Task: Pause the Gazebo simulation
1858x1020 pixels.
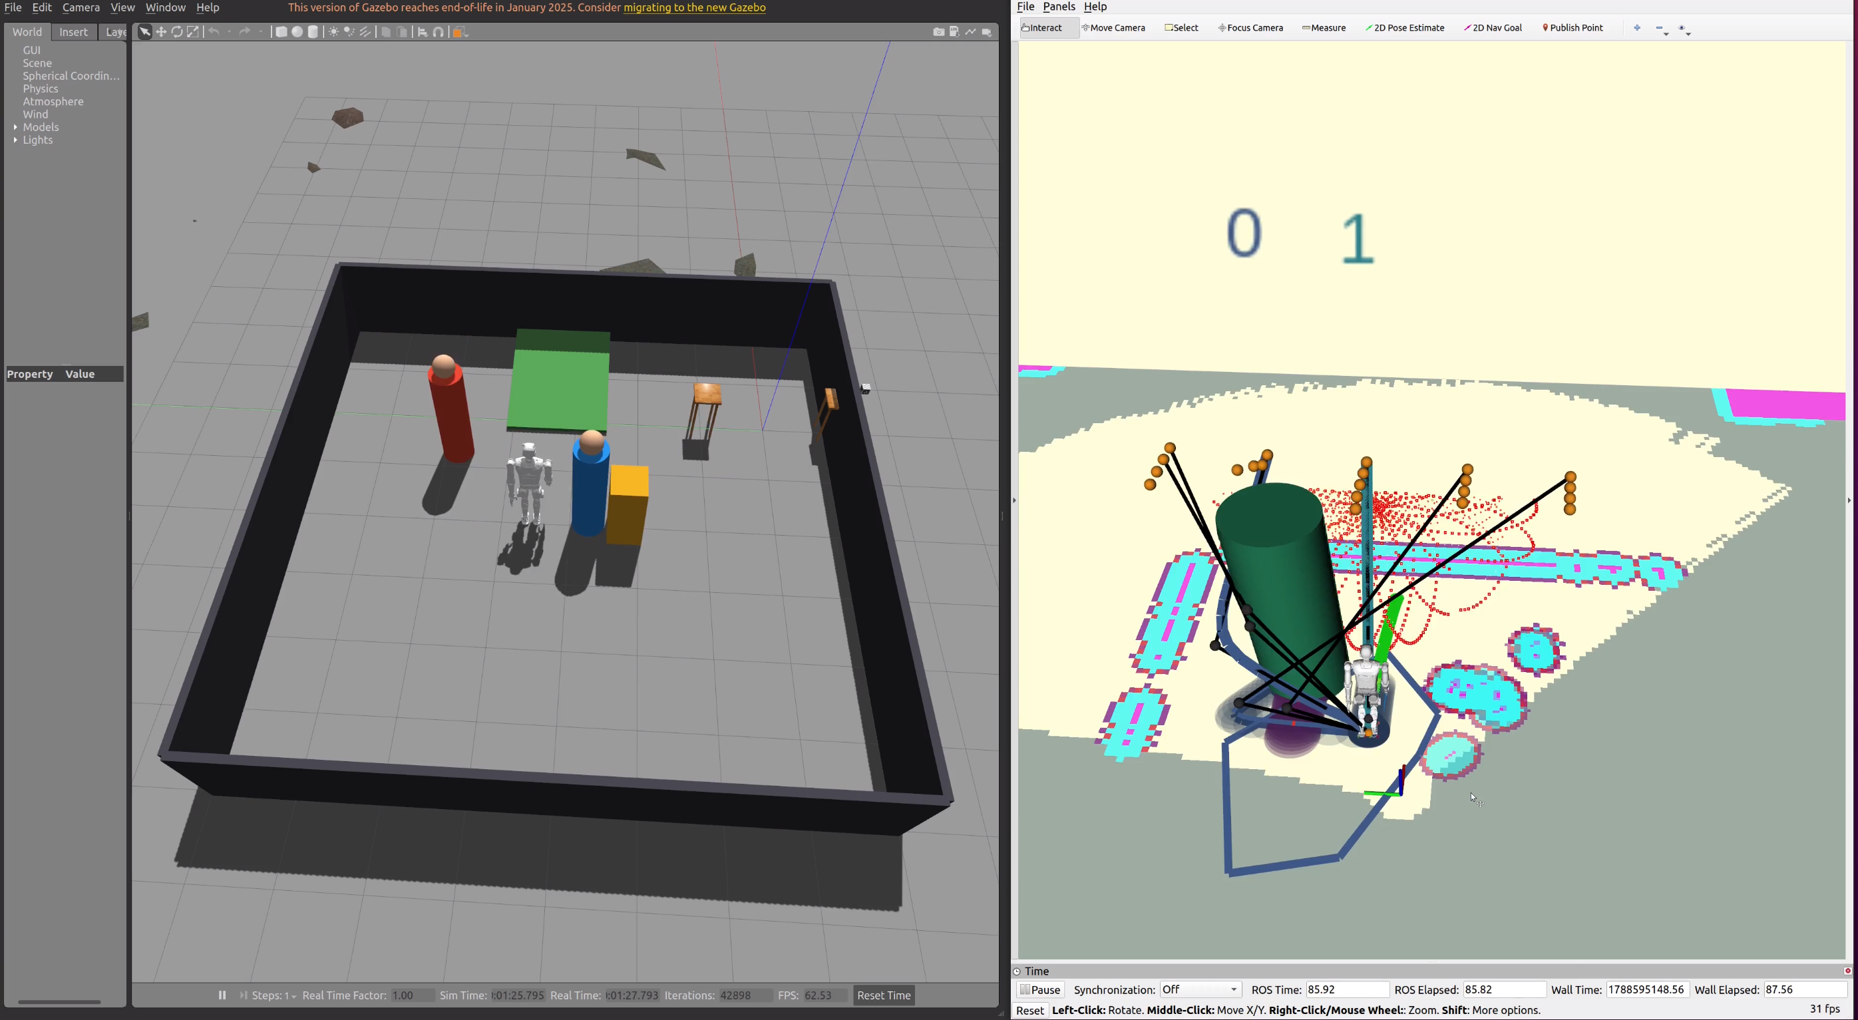Action: tap(222, 995)
